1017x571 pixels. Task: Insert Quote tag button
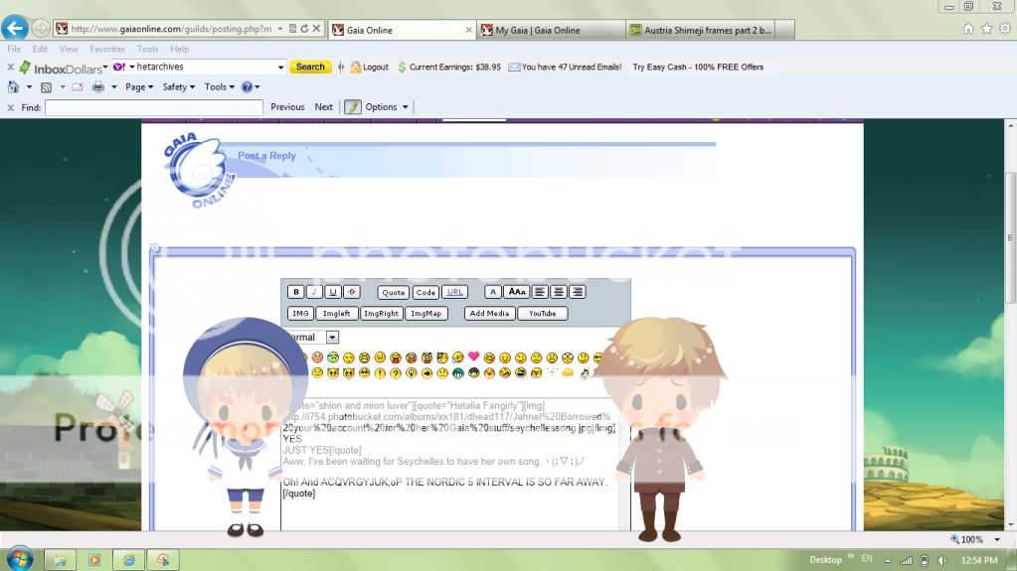[393, 292]
